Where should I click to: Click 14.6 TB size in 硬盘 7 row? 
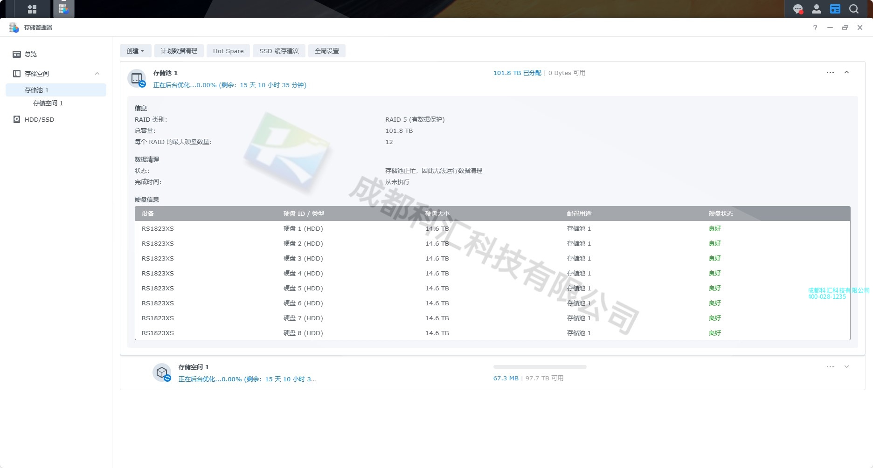tap(437, 318)
